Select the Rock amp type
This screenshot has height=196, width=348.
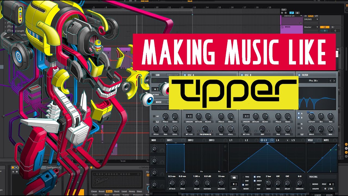[x=117, y=191]
